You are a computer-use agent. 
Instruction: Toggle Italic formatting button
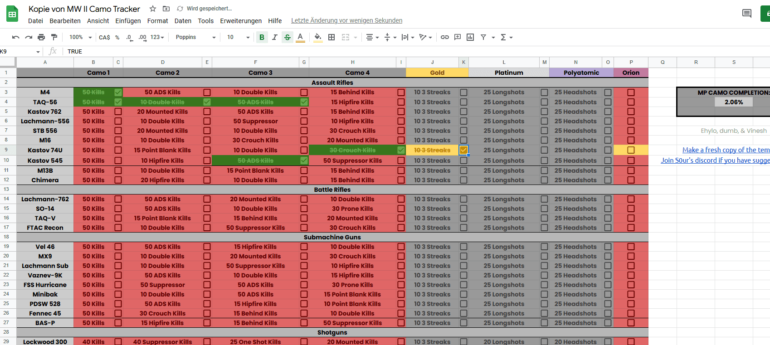coord(274,37)
